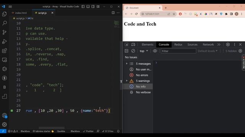This screenshot has height=137, width=245.
Task: Switch to the Elements tab in DevTools
Action: click(147, 45)
